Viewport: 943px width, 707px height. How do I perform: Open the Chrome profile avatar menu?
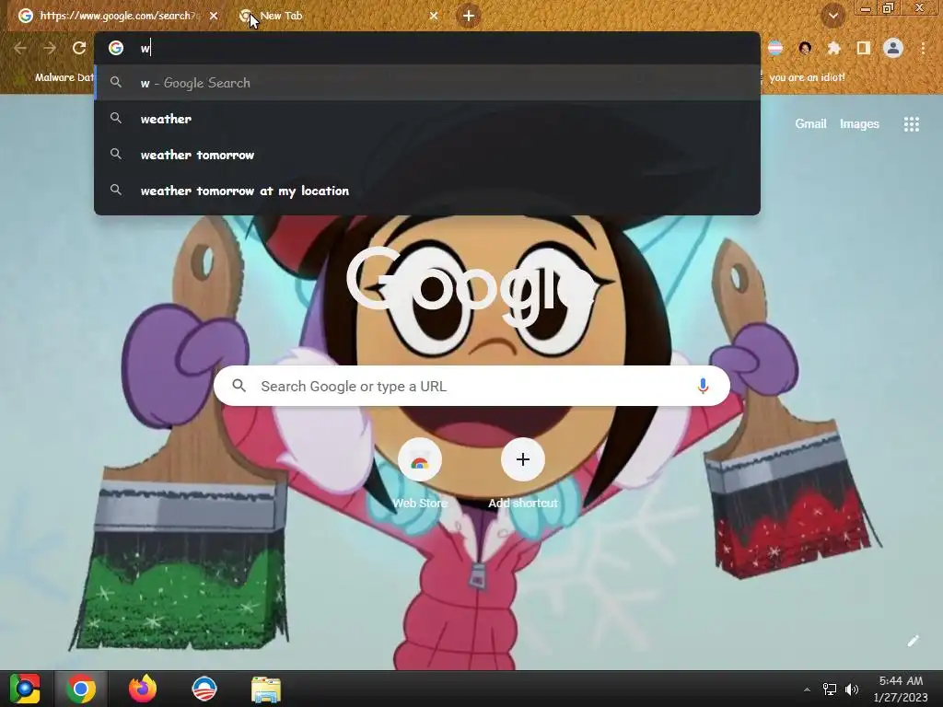point(893,48)
